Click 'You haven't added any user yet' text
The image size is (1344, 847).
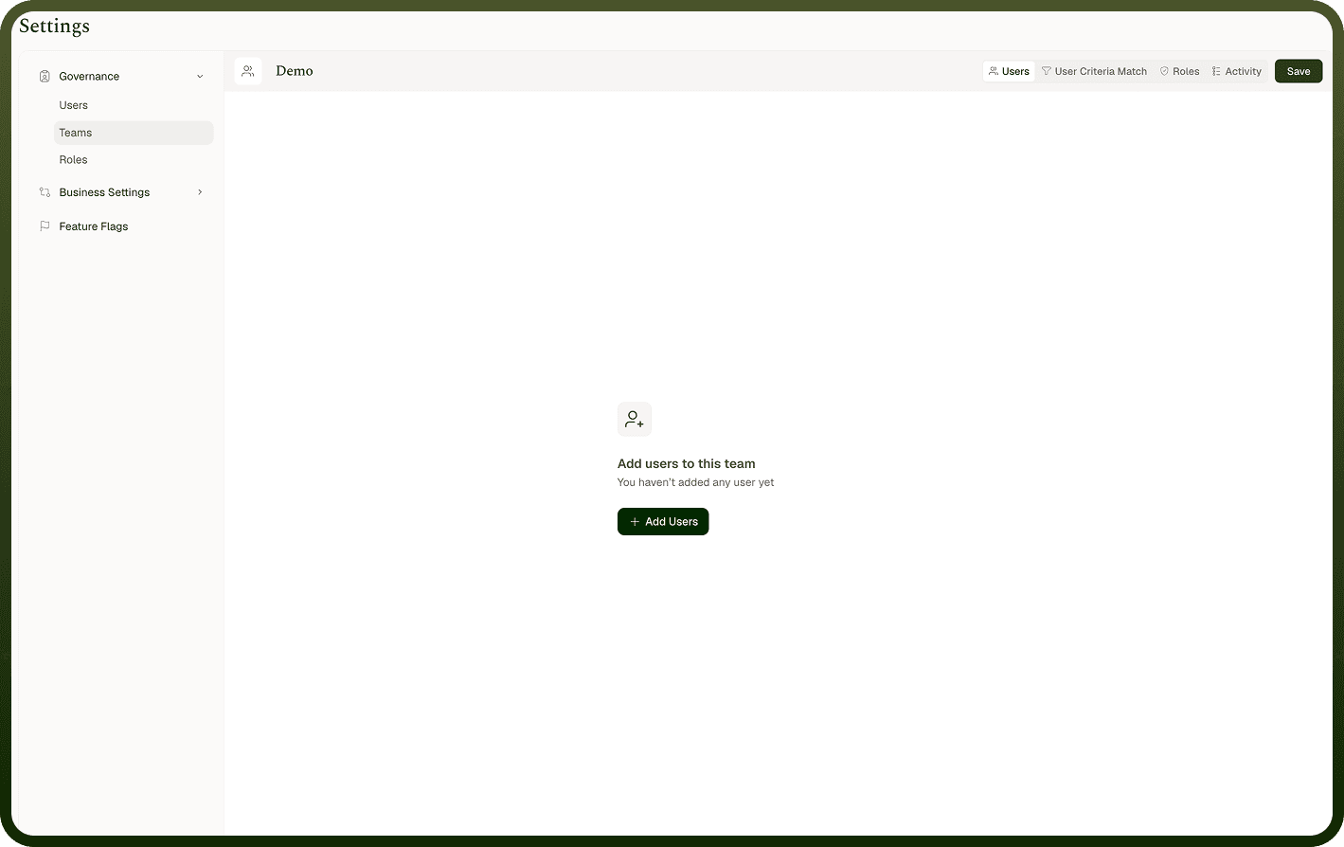696,482
